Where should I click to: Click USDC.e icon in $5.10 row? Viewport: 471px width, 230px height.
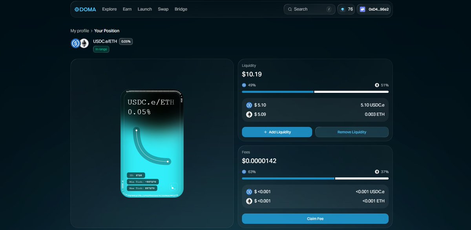click(249, 105)
